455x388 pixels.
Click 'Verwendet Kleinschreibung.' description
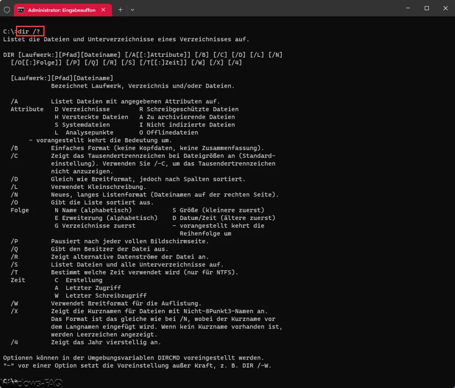tap(99, 187)
